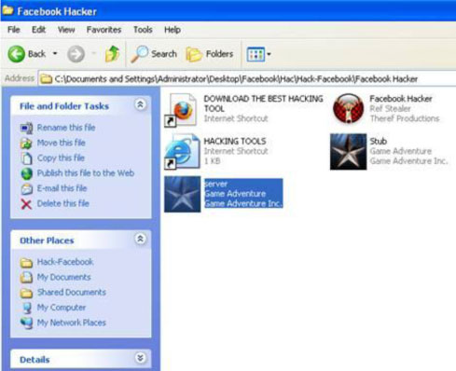Expand the Details panel
This screenshot has height=371, width=456.
click(x=140, y=358)
